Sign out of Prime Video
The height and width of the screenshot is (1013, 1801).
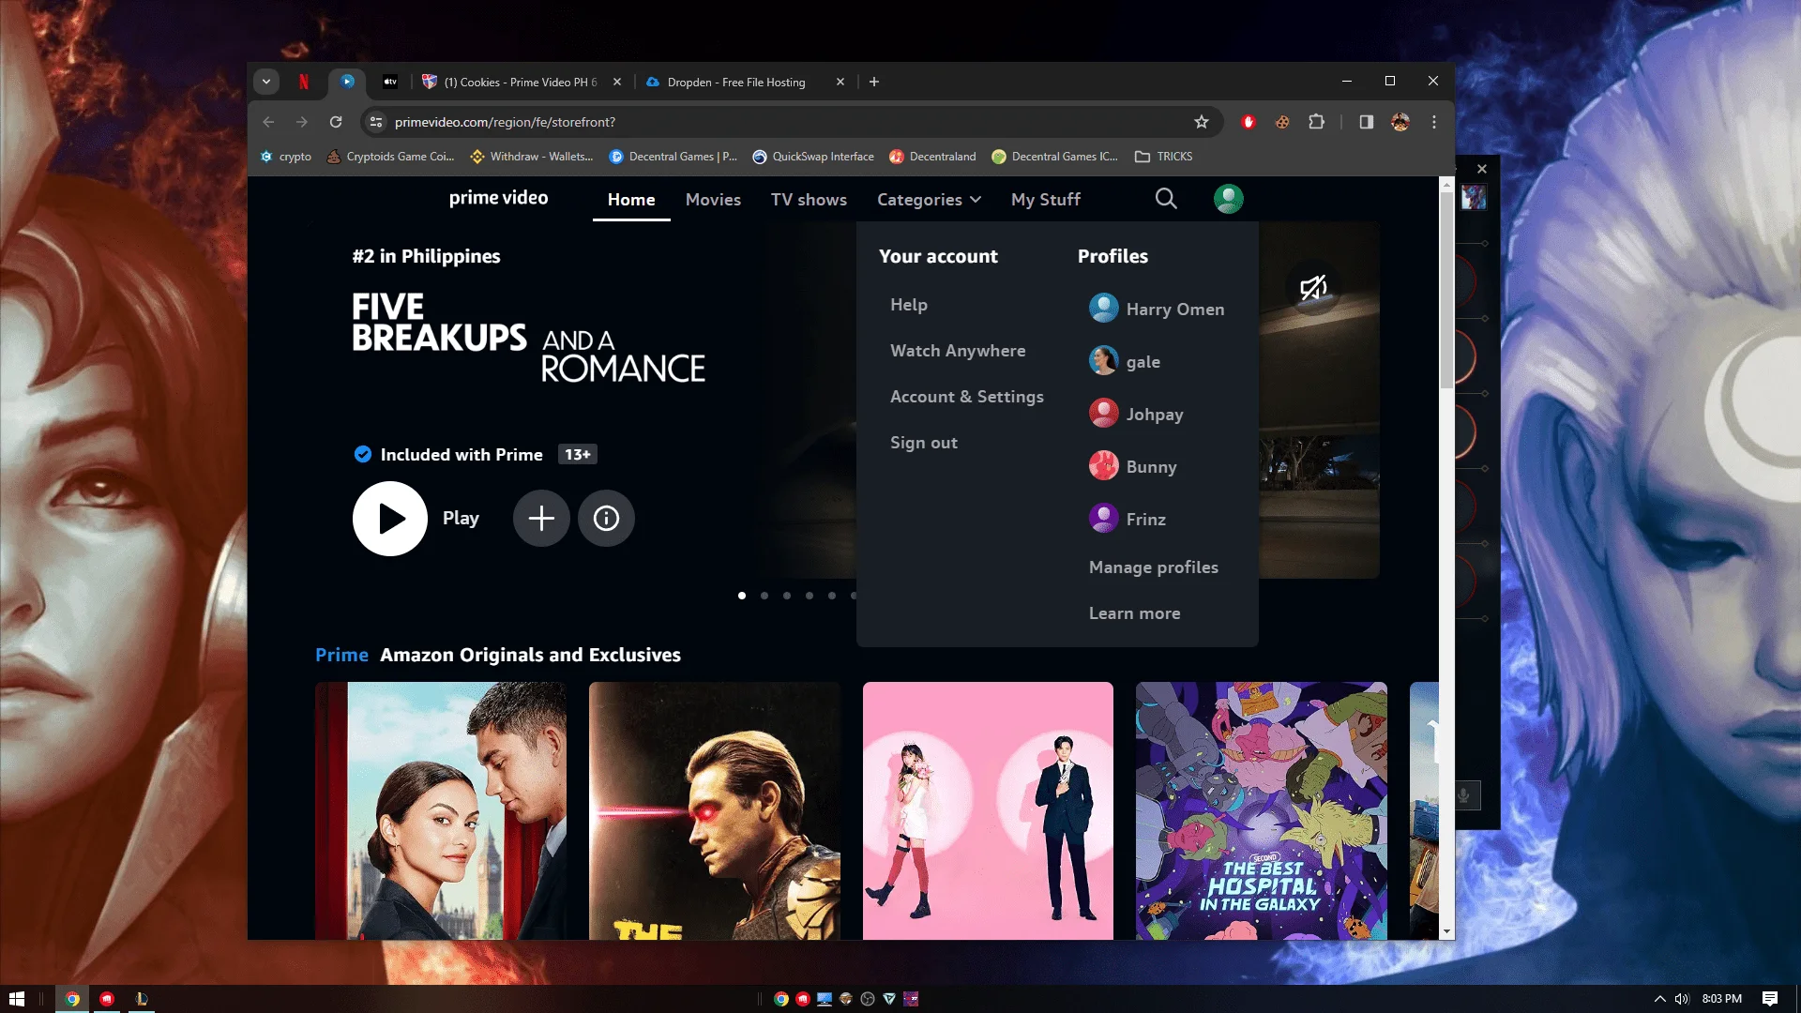(x=923, y=443)
